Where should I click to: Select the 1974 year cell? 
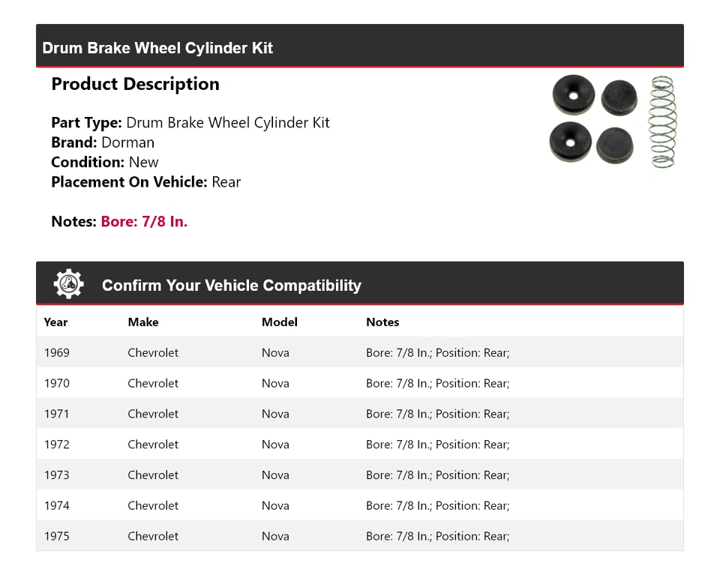[57, 506]
